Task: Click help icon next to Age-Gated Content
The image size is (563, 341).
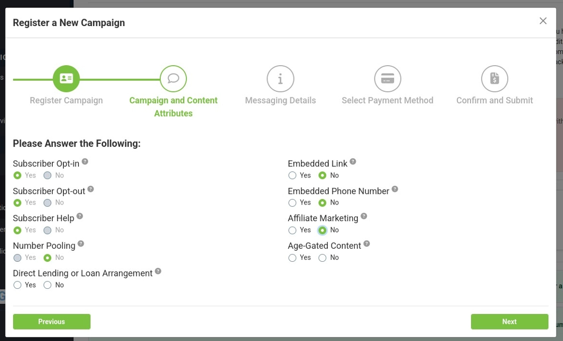Action: 366,244
